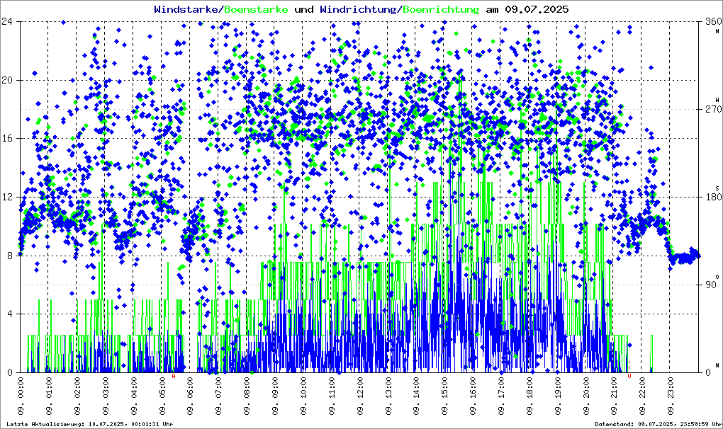Click the '09. 10:00' time axis label
723x429 pixels.
[303, 396]
